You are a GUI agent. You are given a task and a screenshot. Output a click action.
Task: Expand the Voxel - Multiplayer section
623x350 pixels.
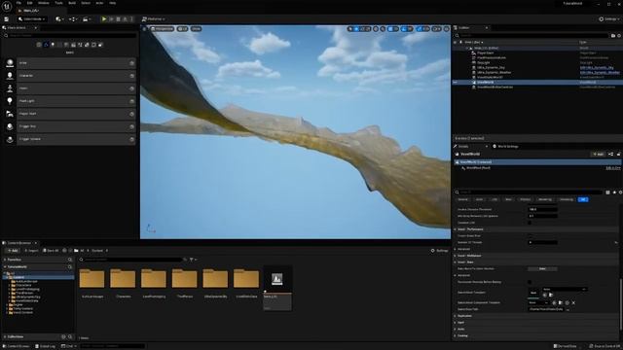point(456,256)
